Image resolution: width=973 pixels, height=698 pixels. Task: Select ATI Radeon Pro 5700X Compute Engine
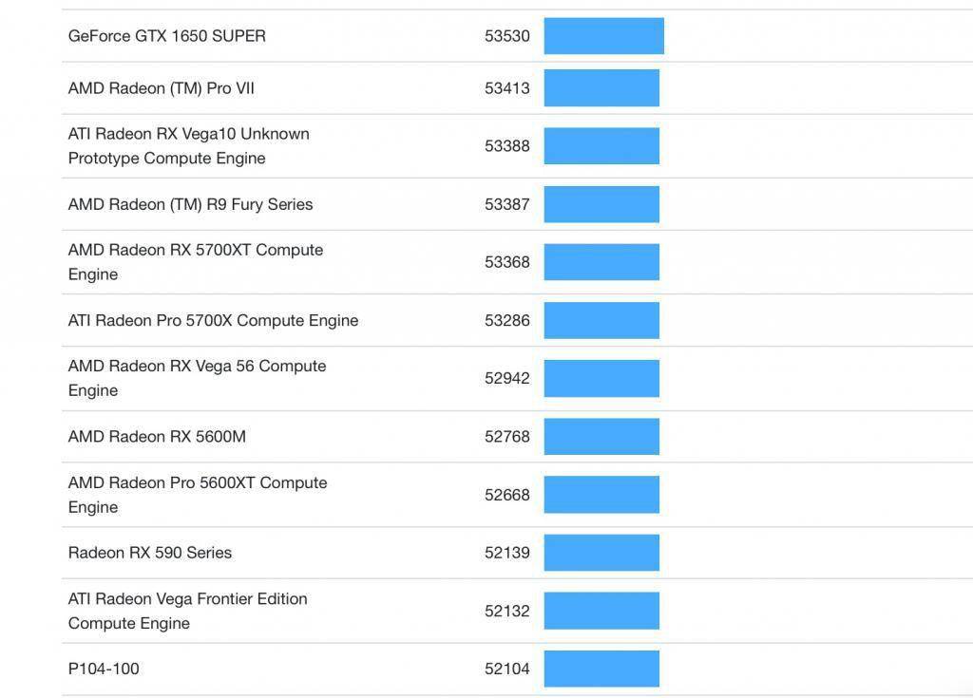coord(213,320)
